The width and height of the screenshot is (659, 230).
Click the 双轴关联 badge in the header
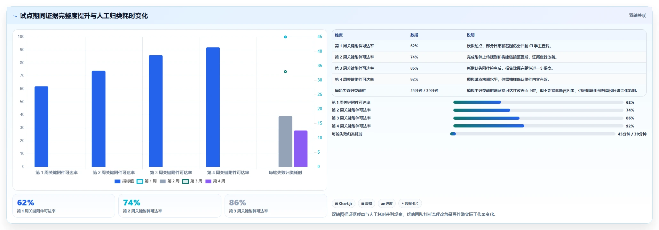click(637, 15)
